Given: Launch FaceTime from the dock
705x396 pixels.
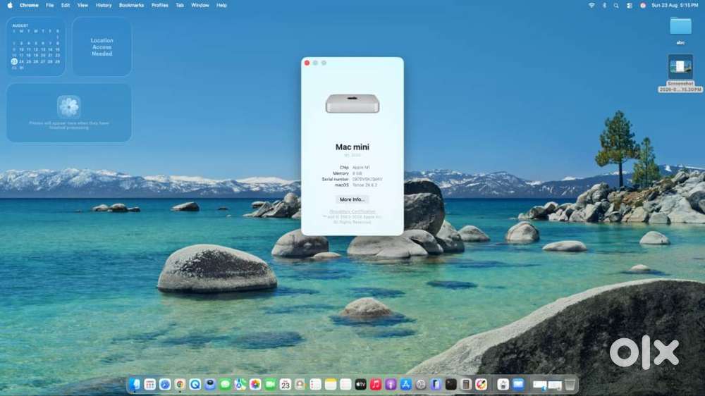Looking at the screenshot, I should coord(270,384).
